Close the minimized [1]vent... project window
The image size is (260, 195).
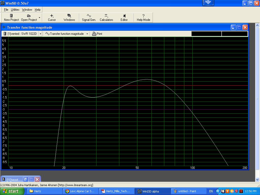(x=37, y=179)
